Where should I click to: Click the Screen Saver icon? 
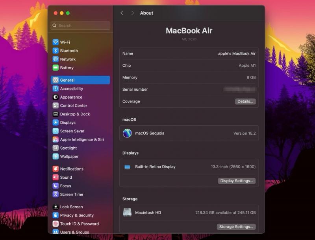click(x=56, y=131)
